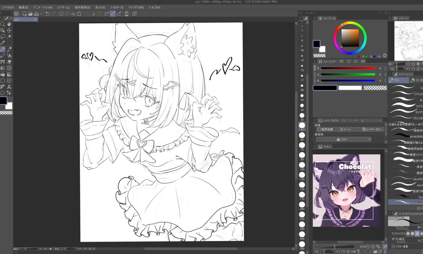Select the Eraser tool
423x254 pixels.
[9, 61]
